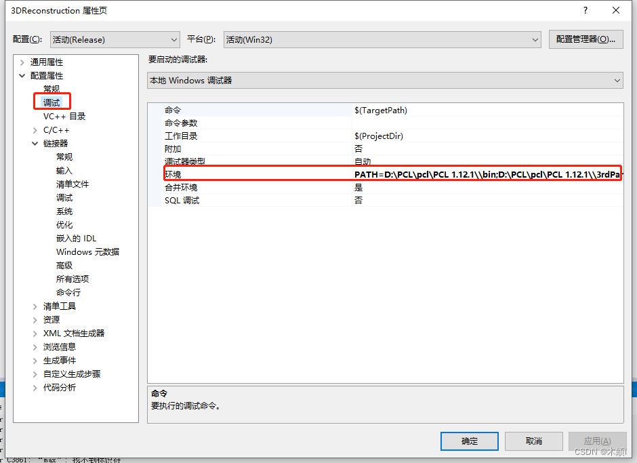Collapse the 链接器 tree node
This screenshot has height=463, width=637.
pyautogui.click(x=35, y=144)
